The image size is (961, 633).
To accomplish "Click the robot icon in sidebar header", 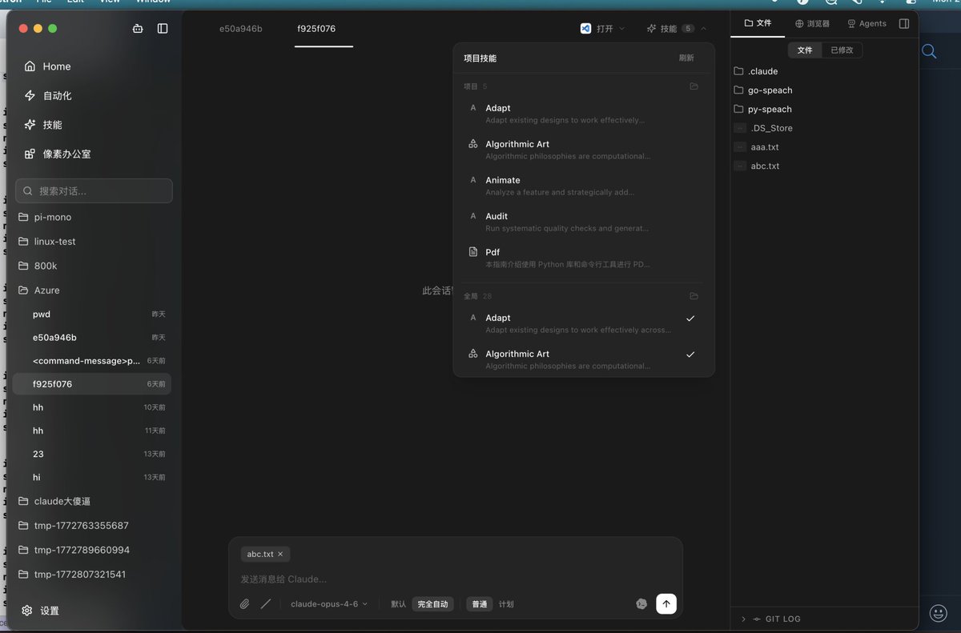I will click(x=138, y=29).
